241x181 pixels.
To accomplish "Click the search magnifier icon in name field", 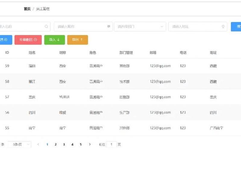I will point(46,27).
